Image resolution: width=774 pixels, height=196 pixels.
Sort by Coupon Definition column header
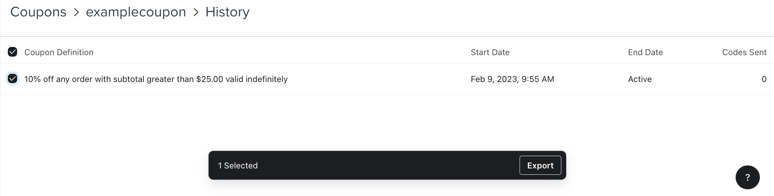click(x=59, y=52)
